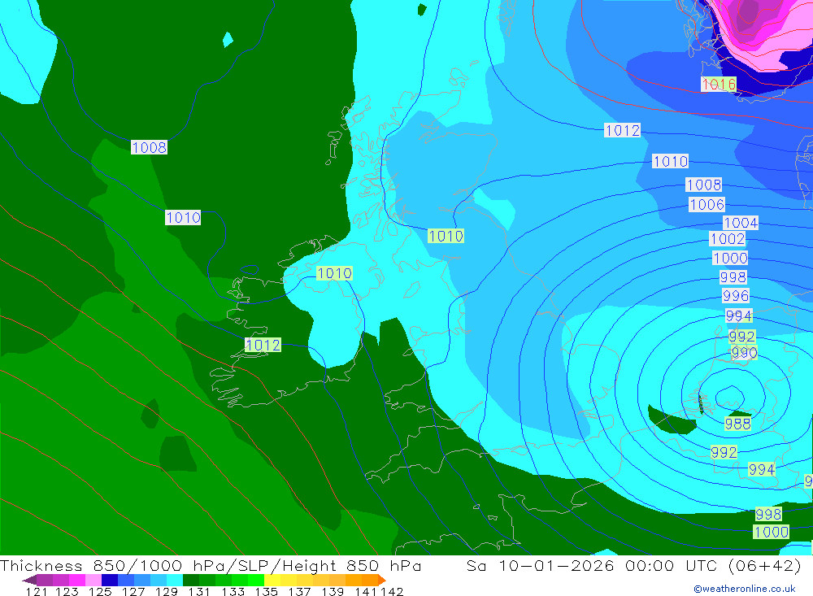Click the green-highlighted 998 isobar label
Screen dimensions: 813x596
pyautogui.click(x=768, y=514)
